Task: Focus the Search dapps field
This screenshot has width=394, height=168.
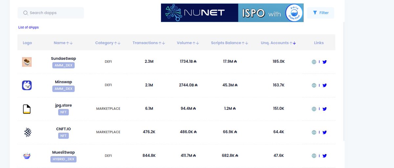Action: pos(51,13)
